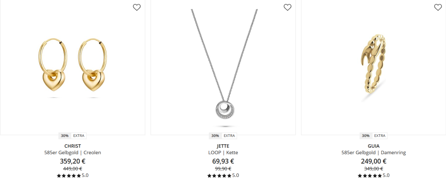Open the LOOP | Kette product title

(223, 153)
